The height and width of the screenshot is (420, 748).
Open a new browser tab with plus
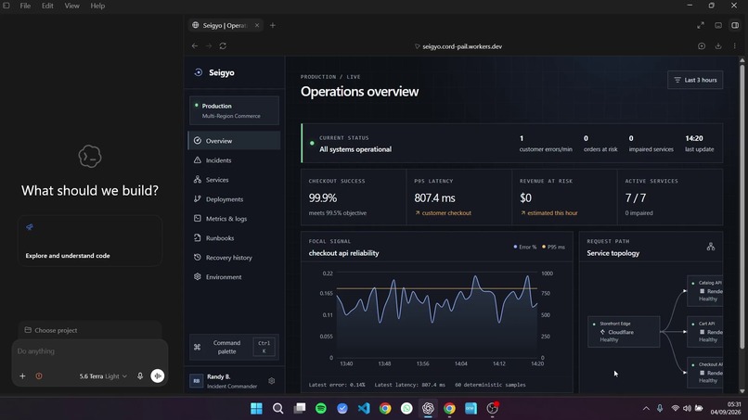tap(273, 25)
